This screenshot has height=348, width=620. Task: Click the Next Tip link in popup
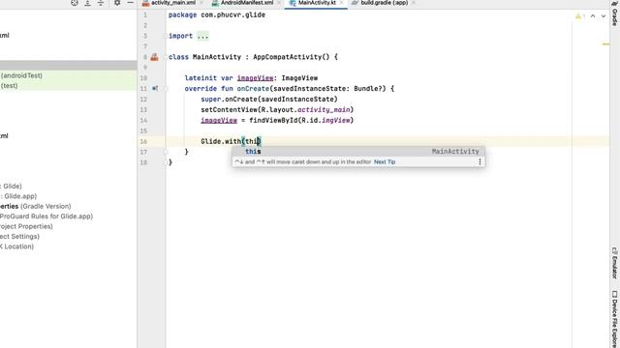pyautogui.click(x=385, y=161)
